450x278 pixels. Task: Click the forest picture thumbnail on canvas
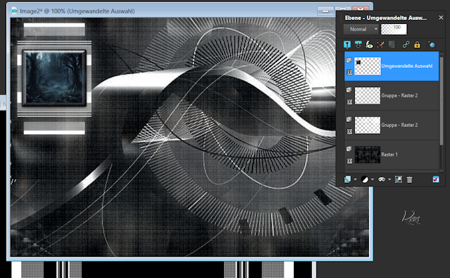tap(53, 76)
